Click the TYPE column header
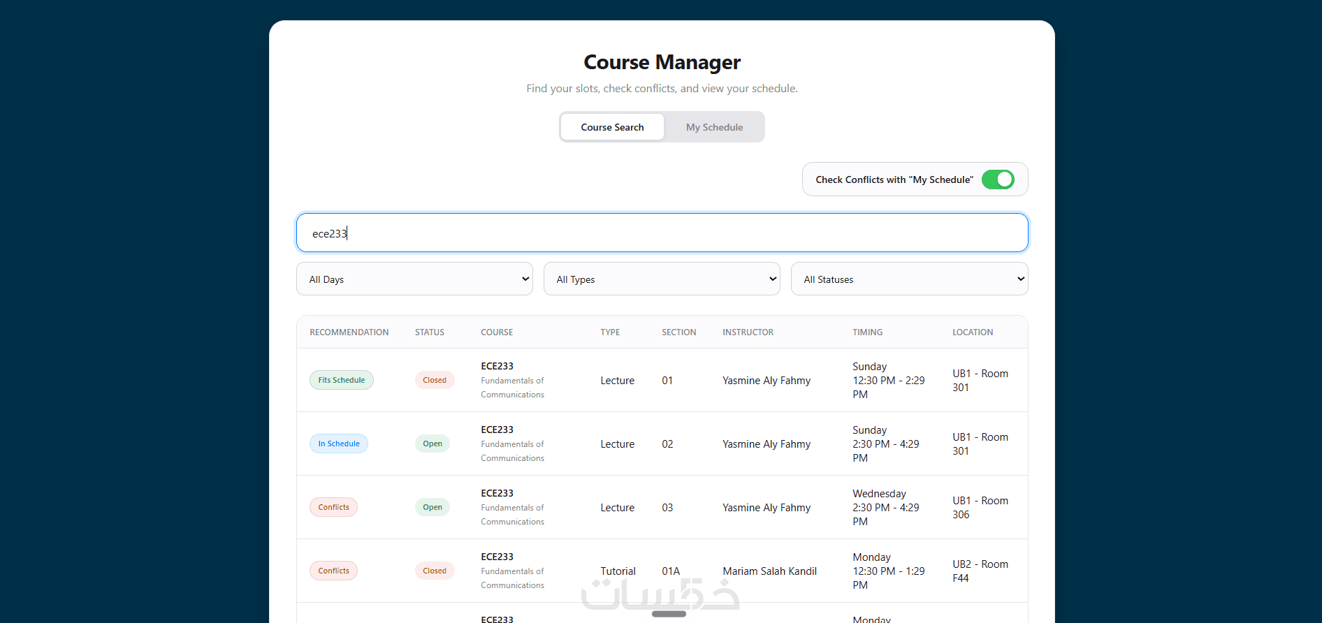1322x623 pixels. [610, 332]
